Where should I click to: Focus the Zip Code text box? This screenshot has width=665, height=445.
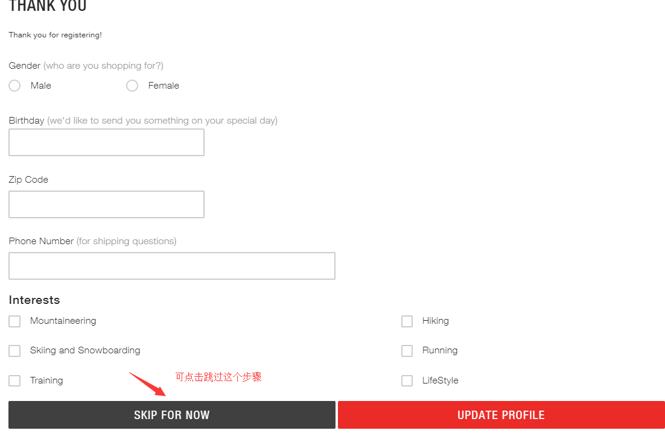pyautogui.click(x=106, y=204)
